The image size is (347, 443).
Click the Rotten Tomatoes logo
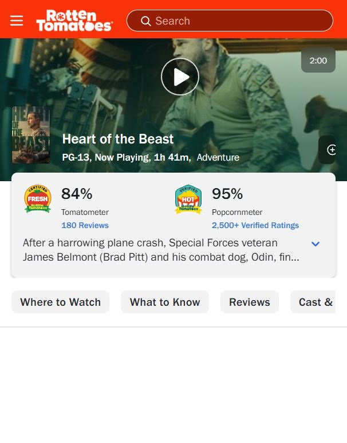pyautogui.click(x=74, y=21)
